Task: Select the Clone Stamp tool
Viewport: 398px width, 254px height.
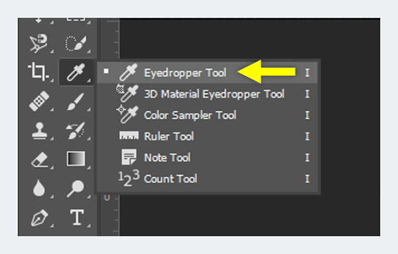Action: [40, 131]
